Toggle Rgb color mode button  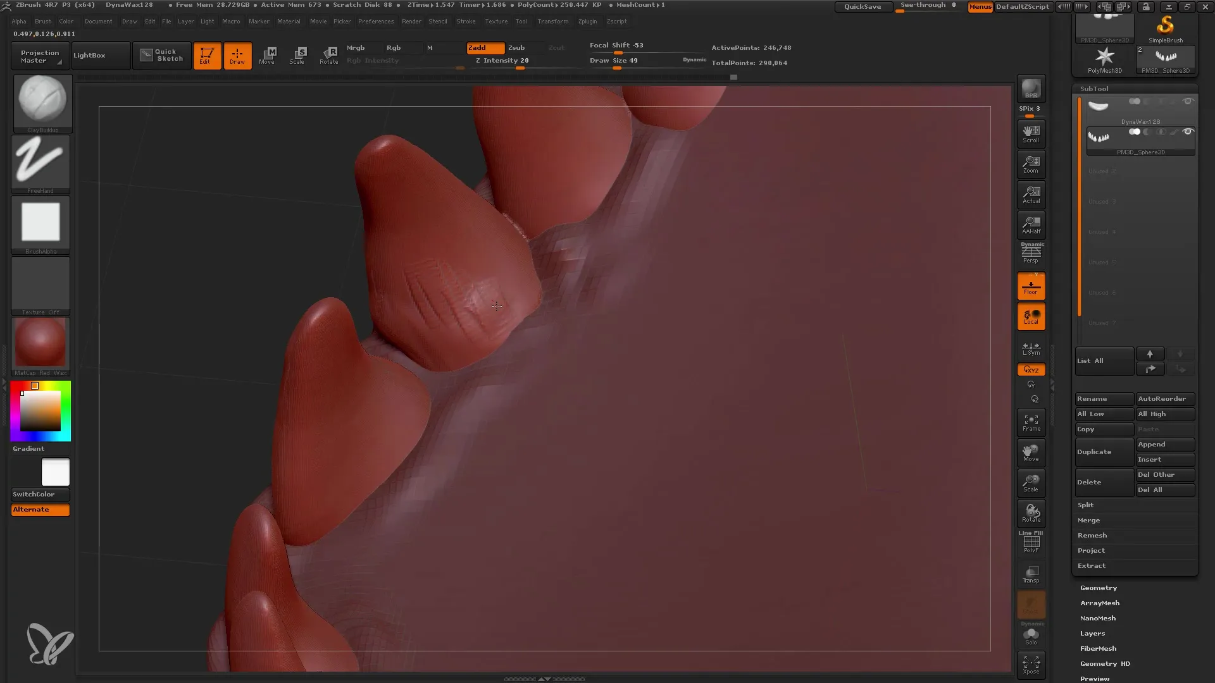click(x=393, y=47)
